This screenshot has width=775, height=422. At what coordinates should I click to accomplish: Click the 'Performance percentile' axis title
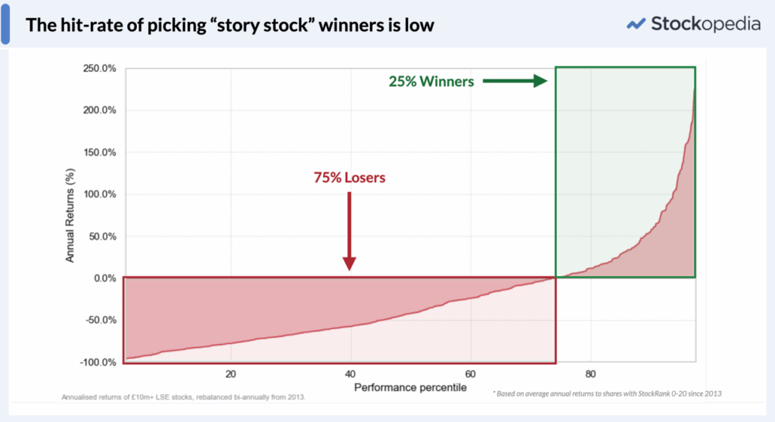coord(410,387)
